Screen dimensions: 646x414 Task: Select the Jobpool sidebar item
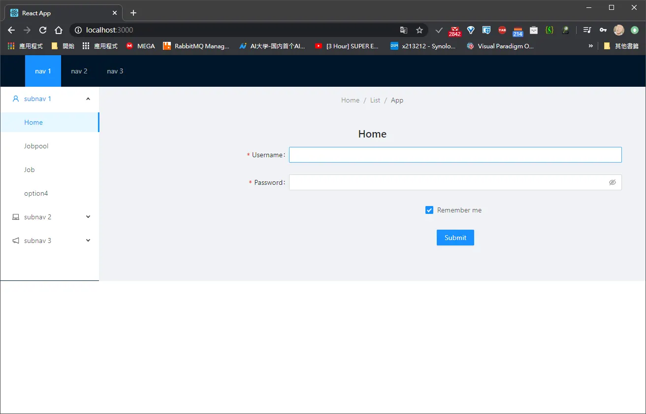click(x=49, y=146)
